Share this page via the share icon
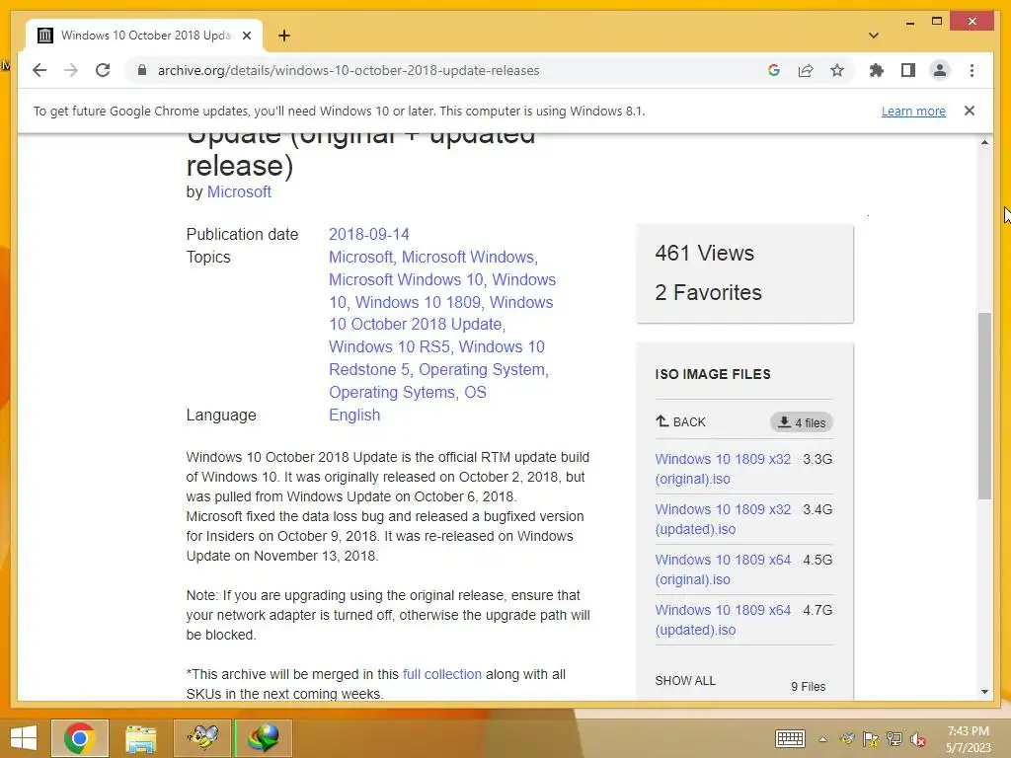This screenshot has width=1011, height=758. (x=806, y=70)
